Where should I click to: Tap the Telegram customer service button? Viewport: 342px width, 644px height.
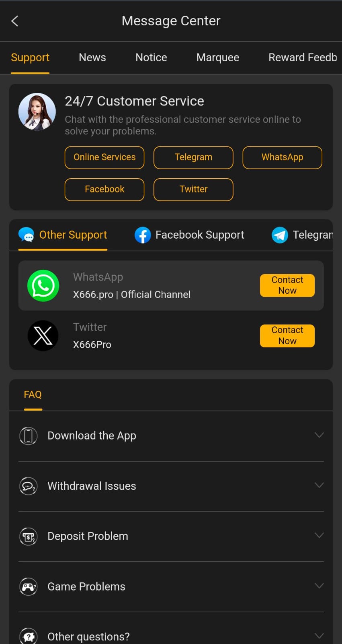[193, 157]
